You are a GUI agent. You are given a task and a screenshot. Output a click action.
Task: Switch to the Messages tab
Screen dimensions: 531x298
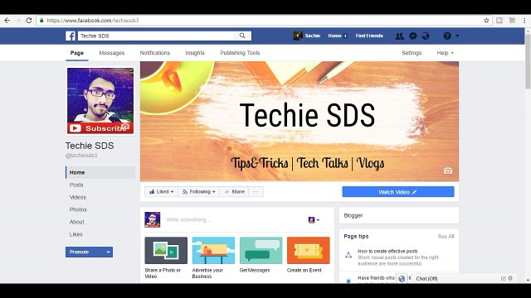point(112,53)
